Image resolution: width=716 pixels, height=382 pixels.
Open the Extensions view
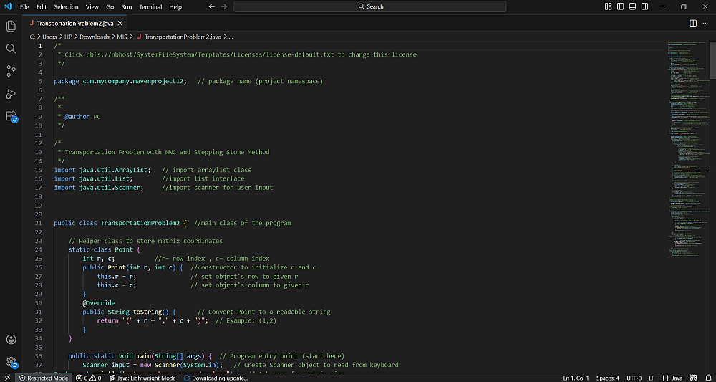[x=11, y=116]
